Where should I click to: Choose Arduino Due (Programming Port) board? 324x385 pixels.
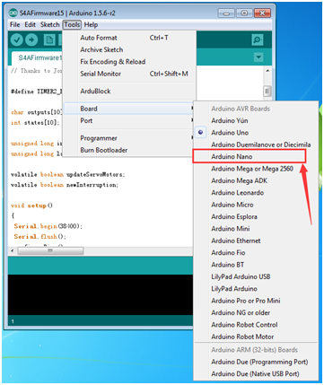click(x=259, y=362)
